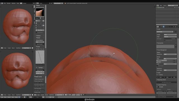Open the Angle units dropdown
The width and height of the screenshot is (179, 101).
[x=170, y=37]
